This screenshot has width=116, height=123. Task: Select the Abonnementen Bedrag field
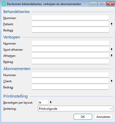(70, 87)
